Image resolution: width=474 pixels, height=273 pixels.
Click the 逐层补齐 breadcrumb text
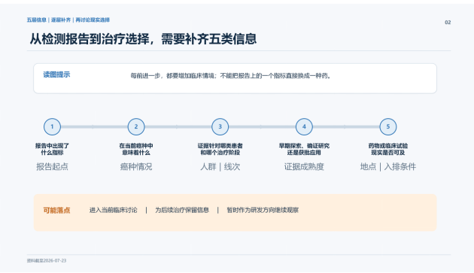point(61,20)
